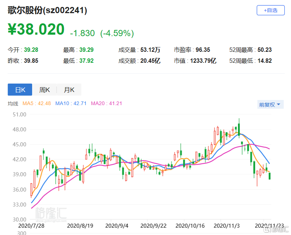Click the 33.00 price axis label
Viewport: 291px width, 235px height.
click(19, 205)
